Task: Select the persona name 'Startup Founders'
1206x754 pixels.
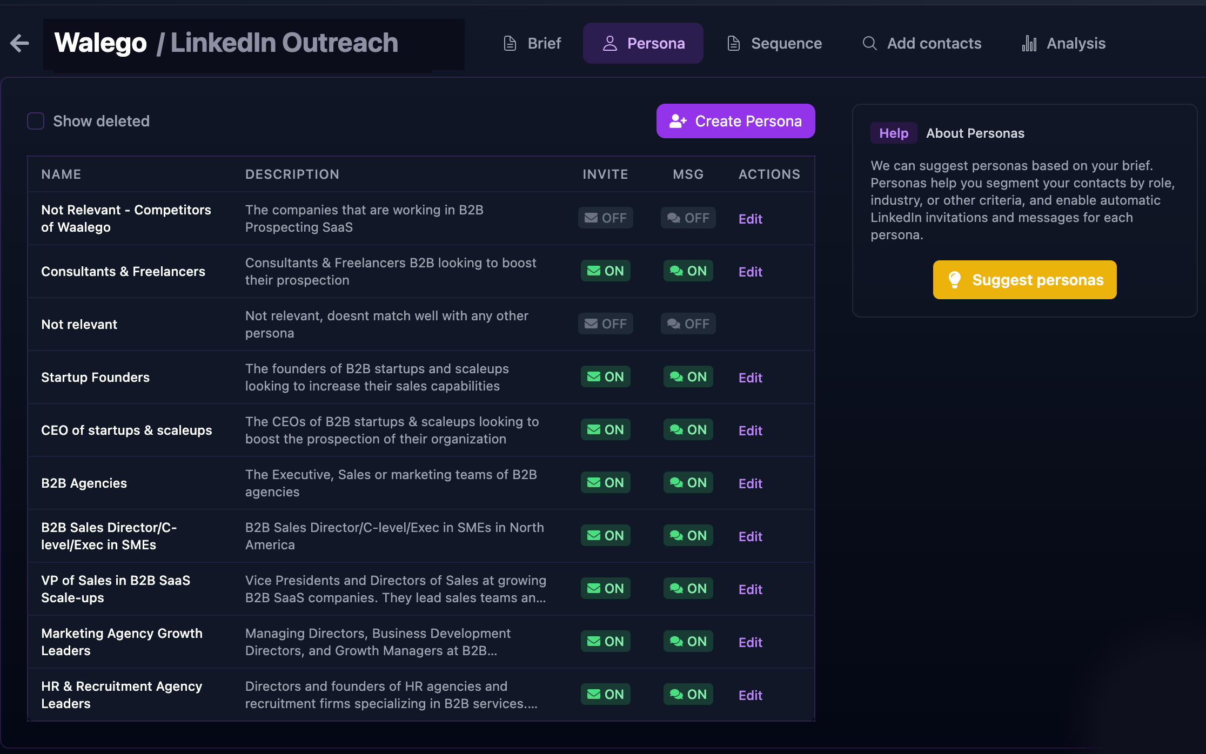Action: [95, 377]
